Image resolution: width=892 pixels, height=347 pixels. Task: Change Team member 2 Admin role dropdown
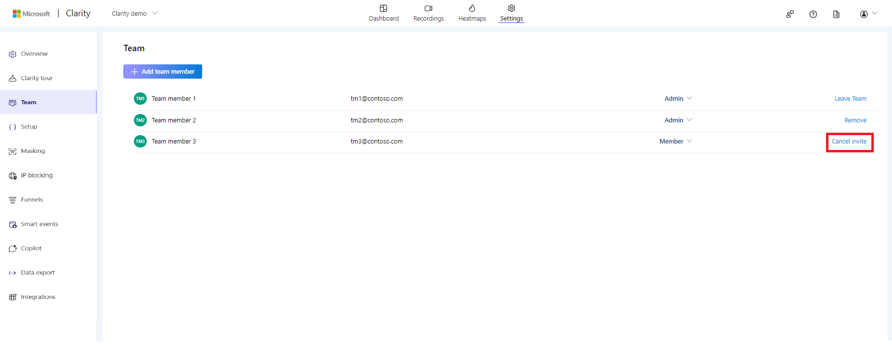pos(678,120)
